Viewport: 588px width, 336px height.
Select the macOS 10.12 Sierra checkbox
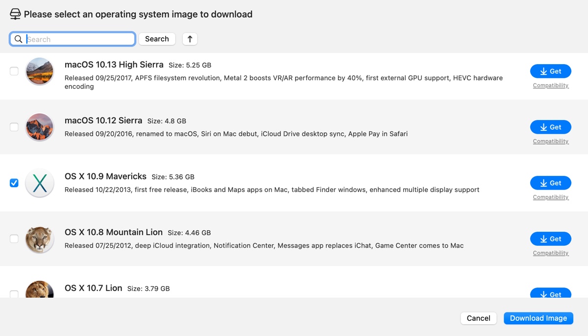point(14,127)
